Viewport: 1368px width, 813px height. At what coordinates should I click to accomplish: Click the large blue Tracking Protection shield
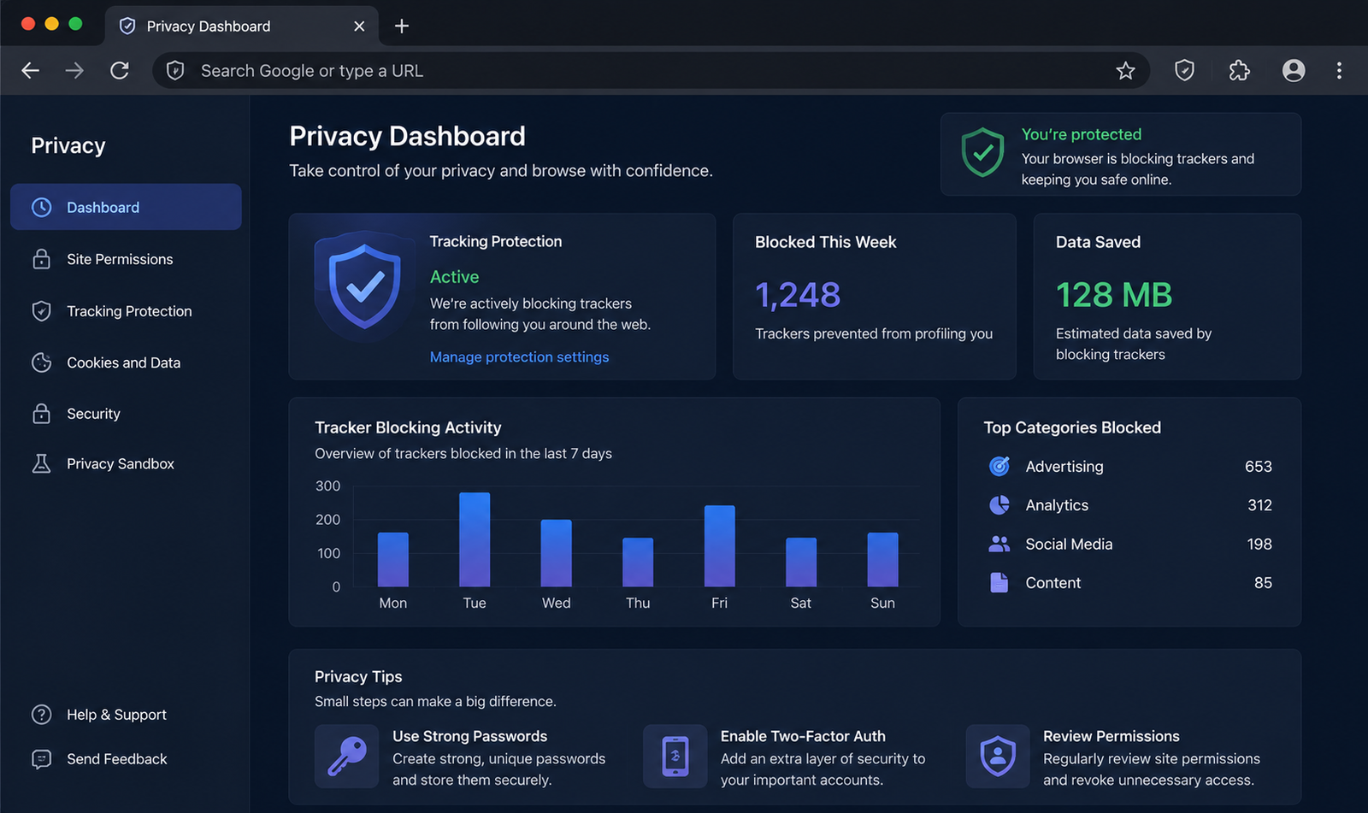click(x=365, y=286)
